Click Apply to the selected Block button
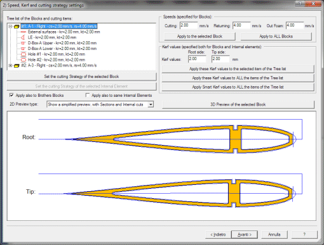324x245 pixels. [x=199, y=36]
